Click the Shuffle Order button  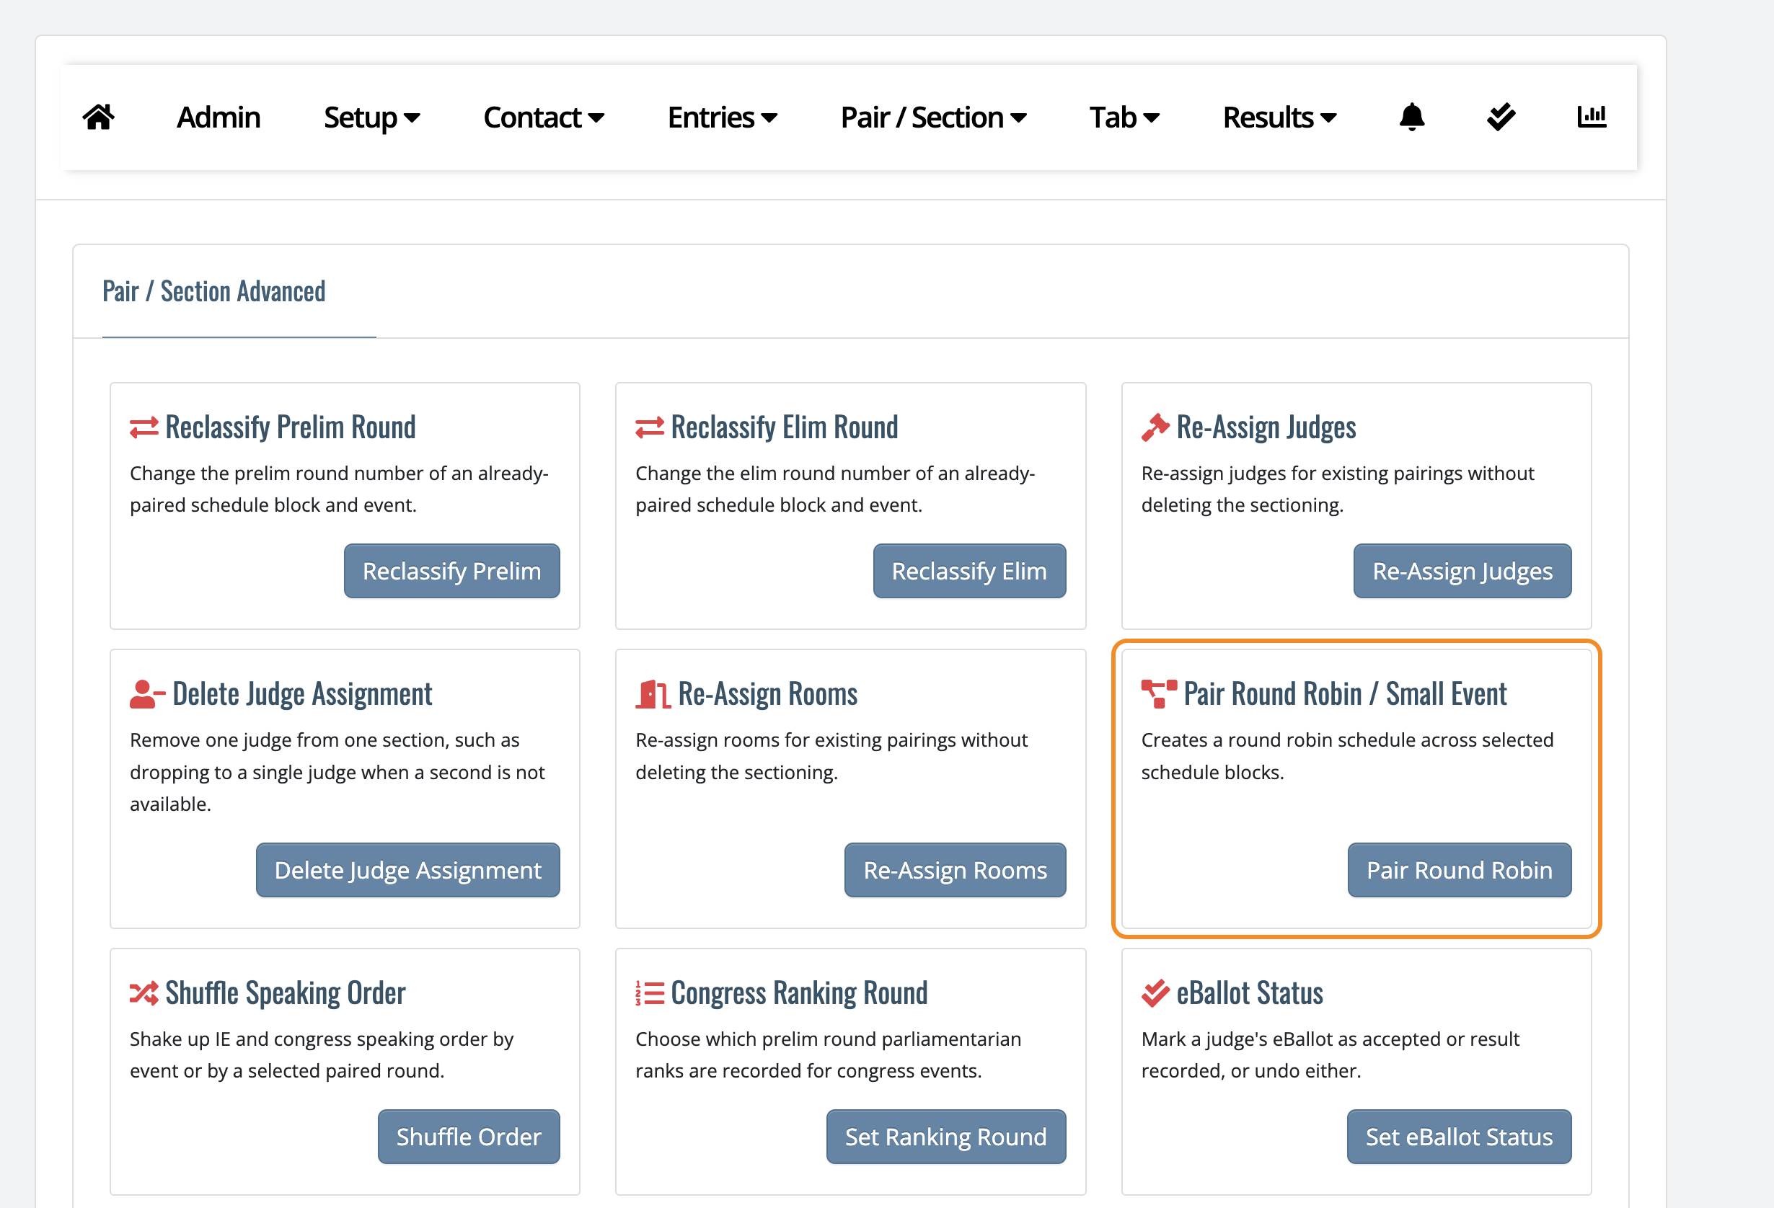tap(469, 1137)
